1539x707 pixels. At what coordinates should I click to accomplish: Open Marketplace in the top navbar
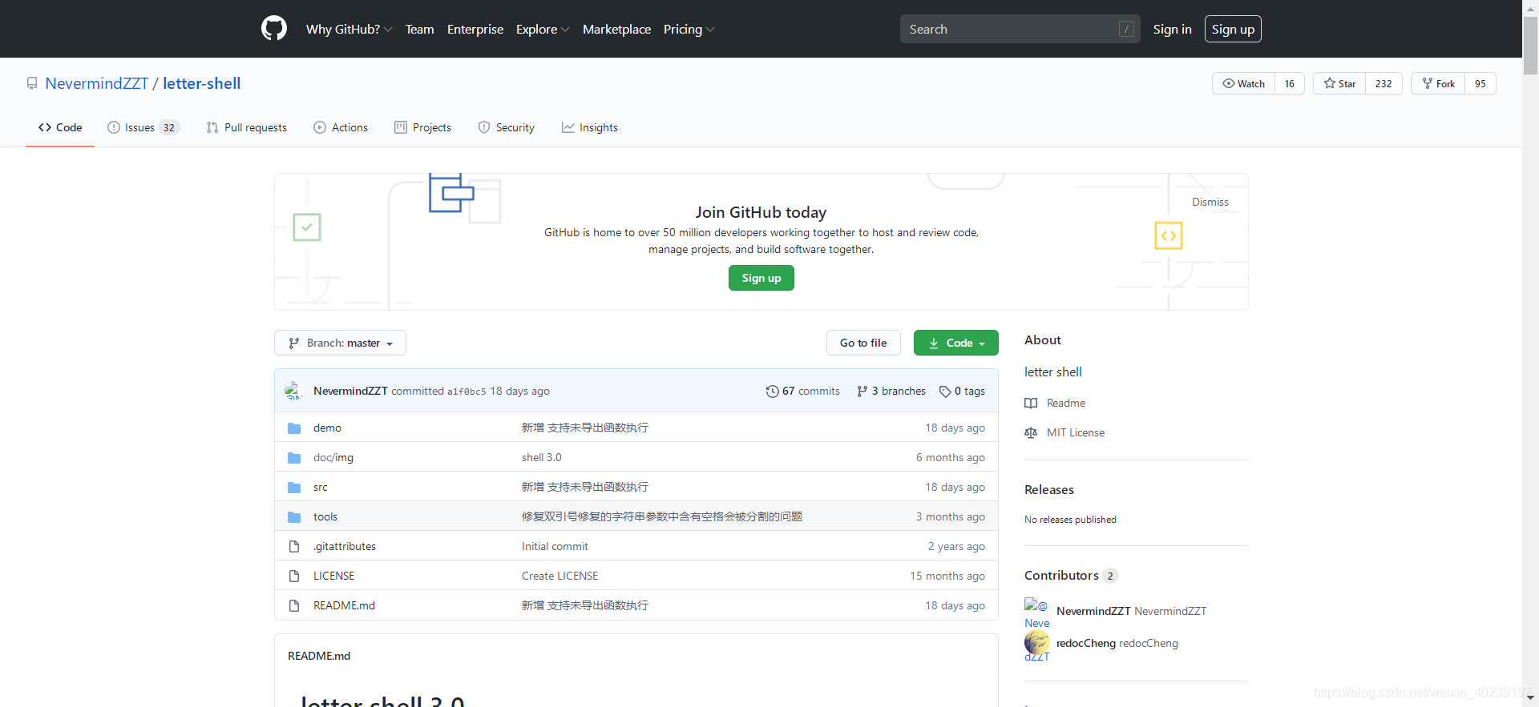(x=616, y=29)
